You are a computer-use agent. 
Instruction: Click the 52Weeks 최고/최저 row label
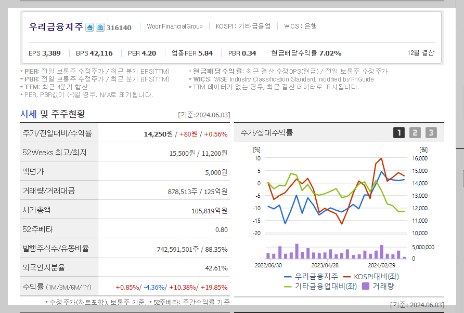click(55, 153)
